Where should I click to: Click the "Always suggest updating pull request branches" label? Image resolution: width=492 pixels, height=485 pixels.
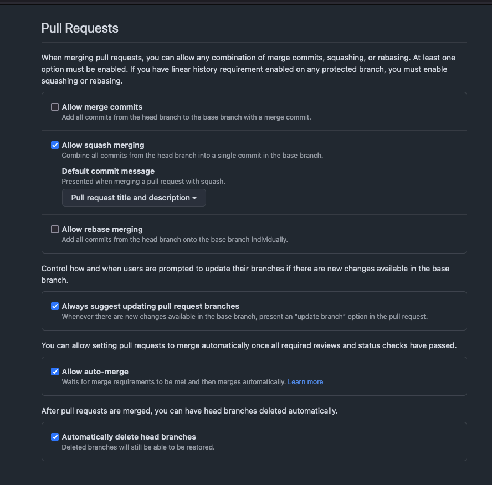(151, 306)
